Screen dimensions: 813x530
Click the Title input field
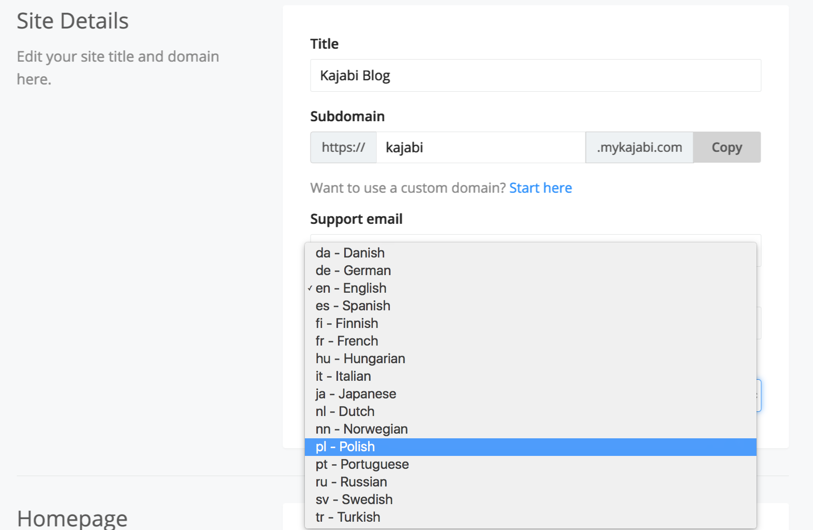pyautogui.click(x=536, y=76)
